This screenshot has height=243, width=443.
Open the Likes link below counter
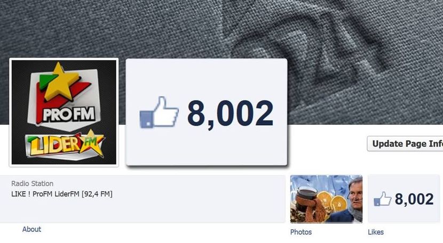(375, 232)
